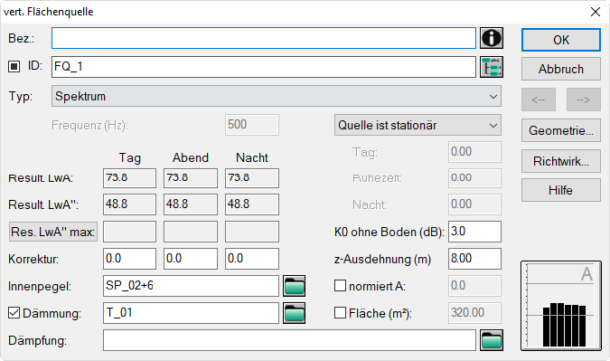Toggle the checkbox beside ID
This screenshot has height=361, width=610.
[14, 66]
